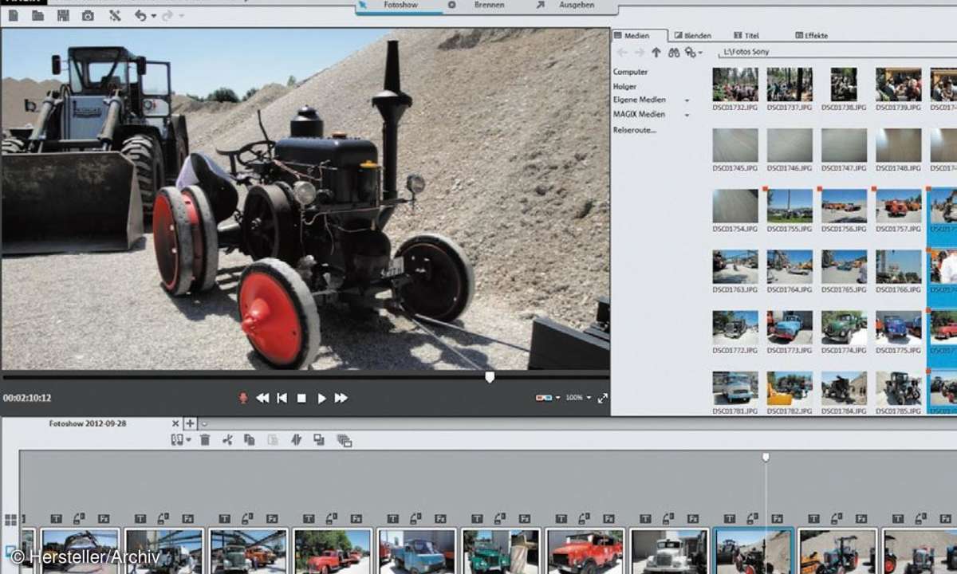Viewport: 957px width, 574px height.
Task: Paste clip using the greyed clipboard icon
Action: point(273,439)
